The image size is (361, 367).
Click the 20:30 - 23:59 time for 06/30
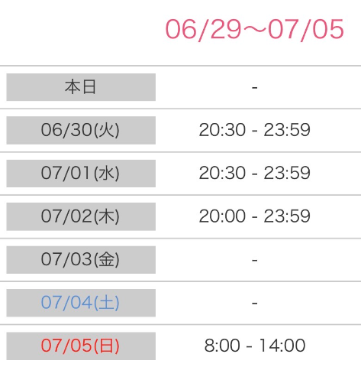pos(255,130)
